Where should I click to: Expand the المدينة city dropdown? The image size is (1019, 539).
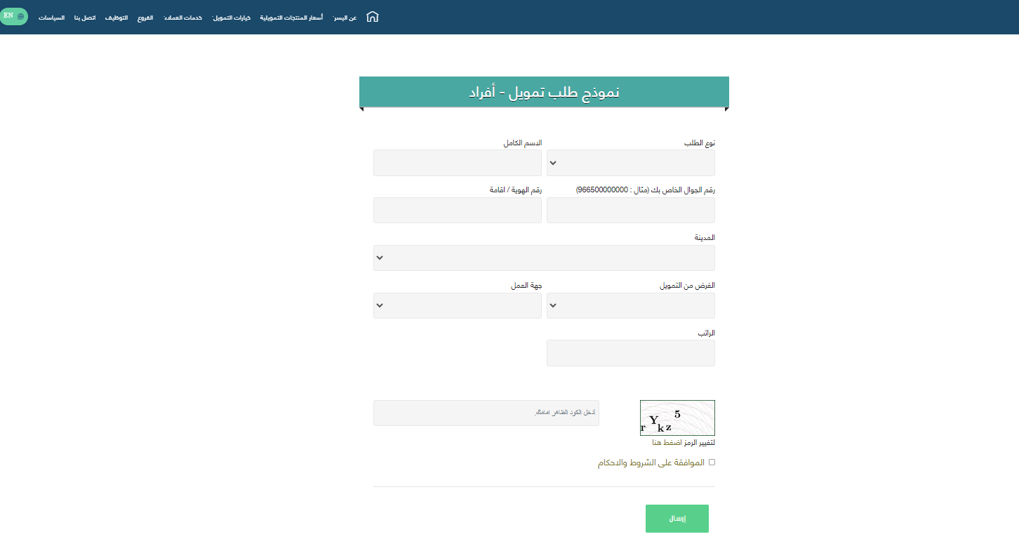tap(544, 258)
